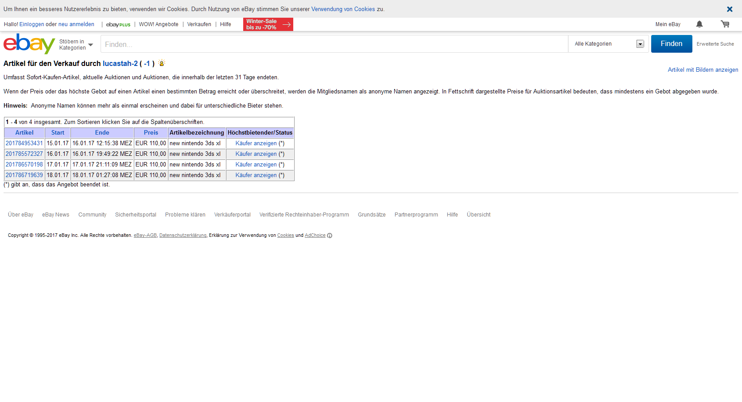Open the shopping cart icon
The width and height of the screenshot is (742, 402).
coord(725,24)
